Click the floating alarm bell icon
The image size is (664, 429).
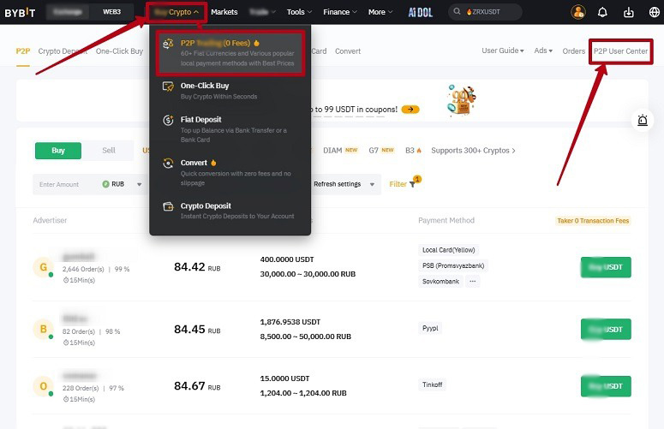pyautogui.click(x=642, y=121)
